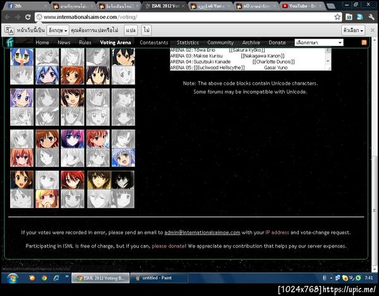This screenshot has height=296, width=379.
Task: Open the Statistics page
Action: click(188, 42)
